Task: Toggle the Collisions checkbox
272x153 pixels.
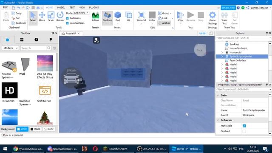Action: [67, 18]
